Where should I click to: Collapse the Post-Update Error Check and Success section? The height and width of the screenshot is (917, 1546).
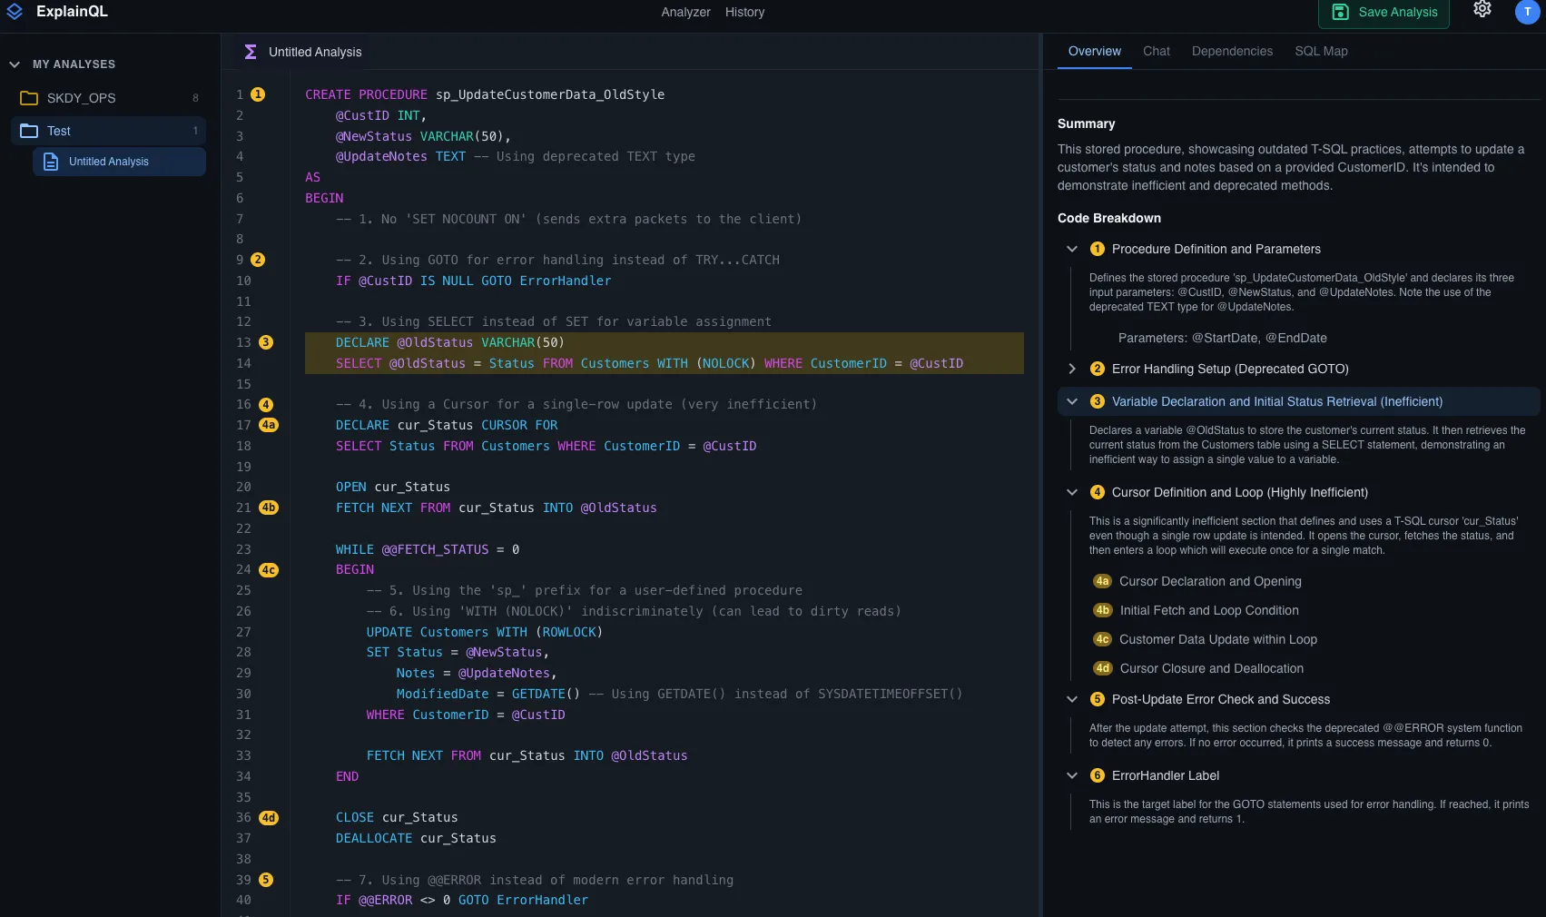pyautogui.click(x=1071, y=699)
